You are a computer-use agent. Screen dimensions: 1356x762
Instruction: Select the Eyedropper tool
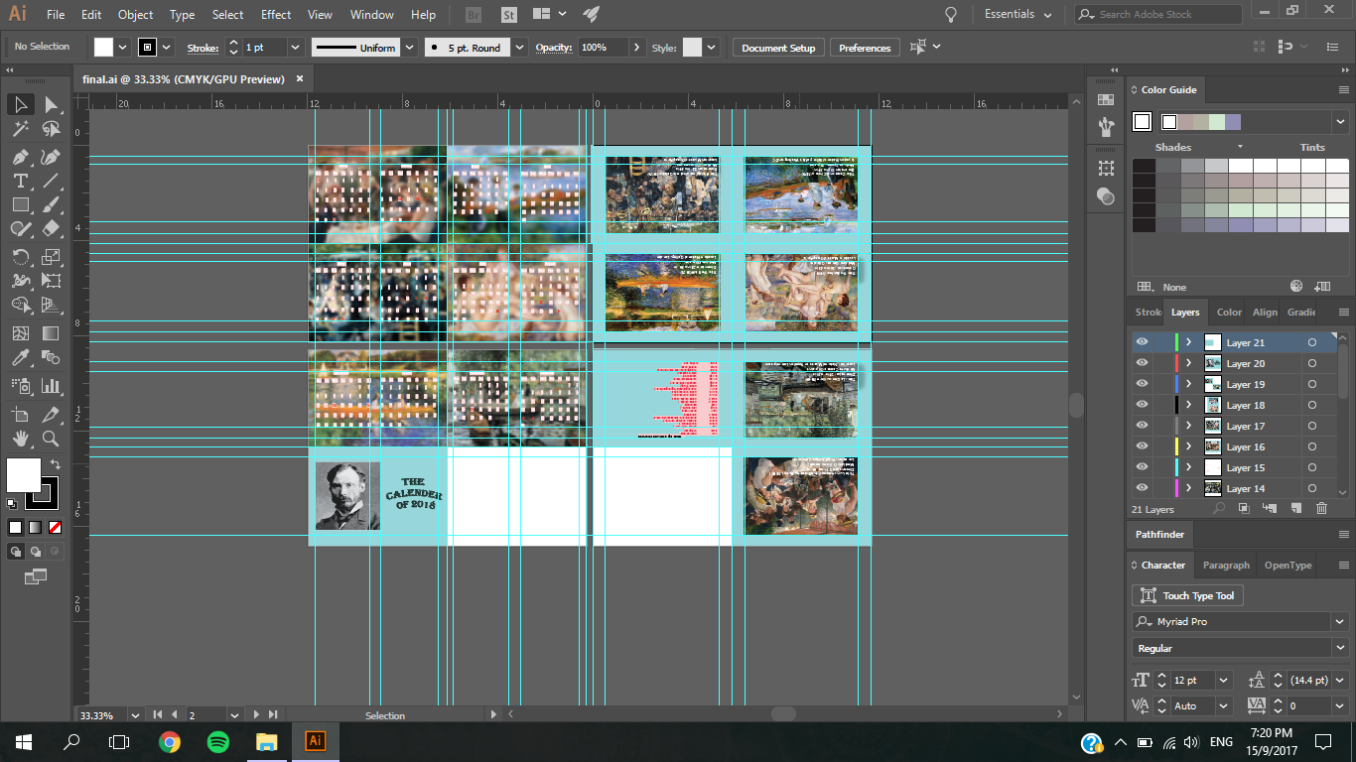[x=21, y=358]
